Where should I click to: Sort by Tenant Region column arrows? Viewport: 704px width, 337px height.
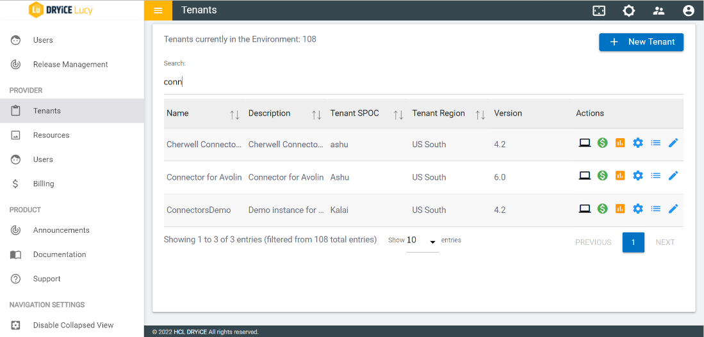(x=480, y=114)
